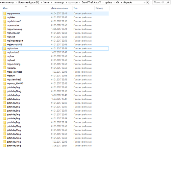Click the search magnifier icon
Viewport: 172px width, 169px height.
168,2
